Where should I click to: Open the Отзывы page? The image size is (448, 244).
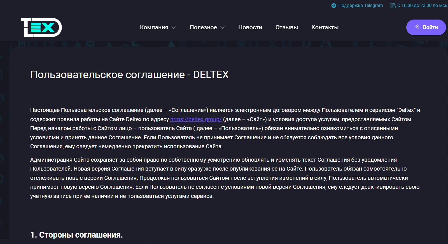(287, 27)
